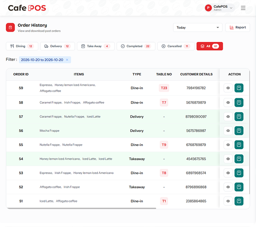Open receipt for order 51

[239, 201]
